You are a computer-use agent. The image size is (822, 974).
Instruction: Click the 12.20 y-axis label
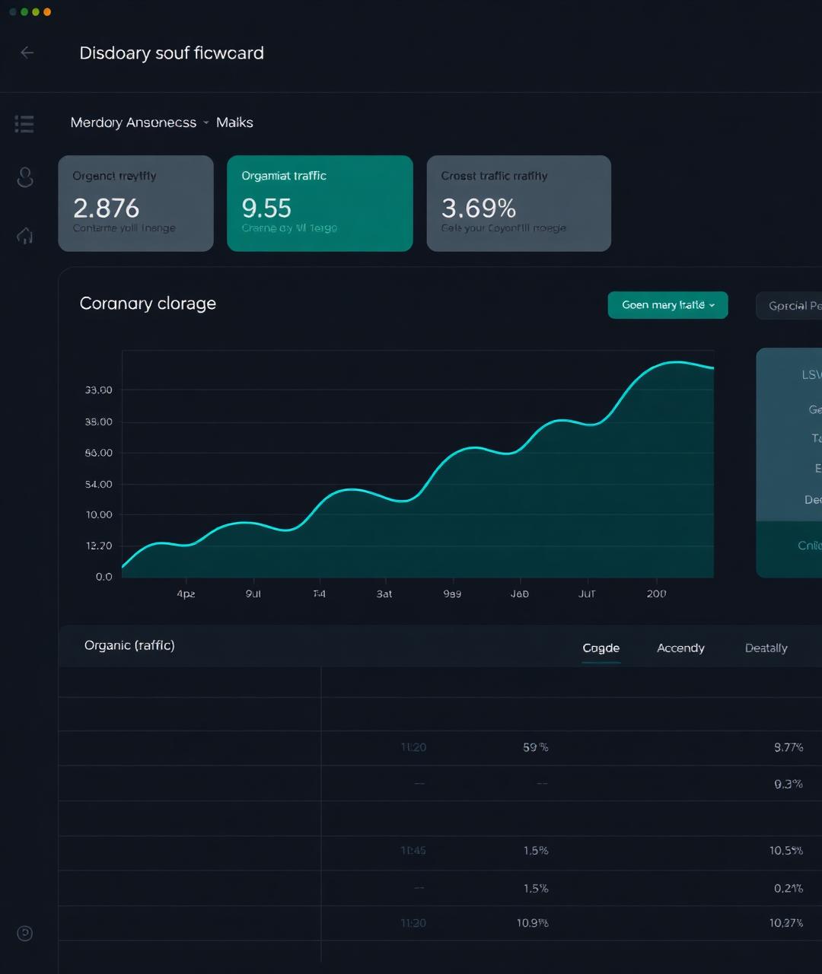point(99,546)
